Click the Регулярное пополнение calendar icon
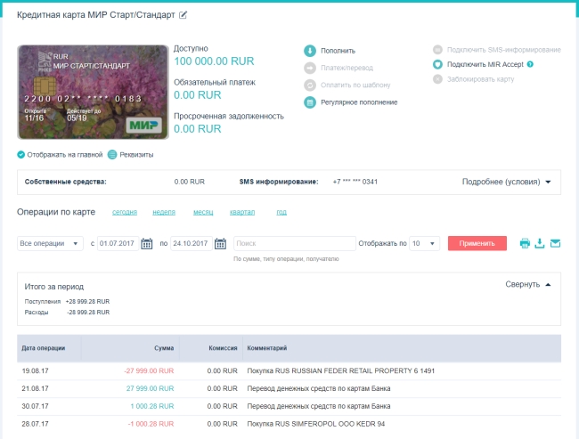579x439 pixels. (x=310, y=102)
